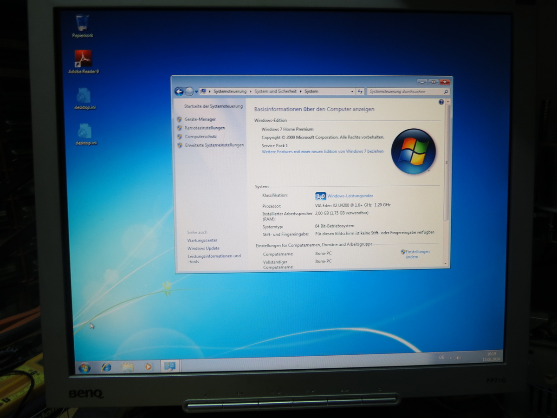
Task: Click shield icon beside Remoteeinstellungen
Action: pyautogui.click(x=179, y=128)
